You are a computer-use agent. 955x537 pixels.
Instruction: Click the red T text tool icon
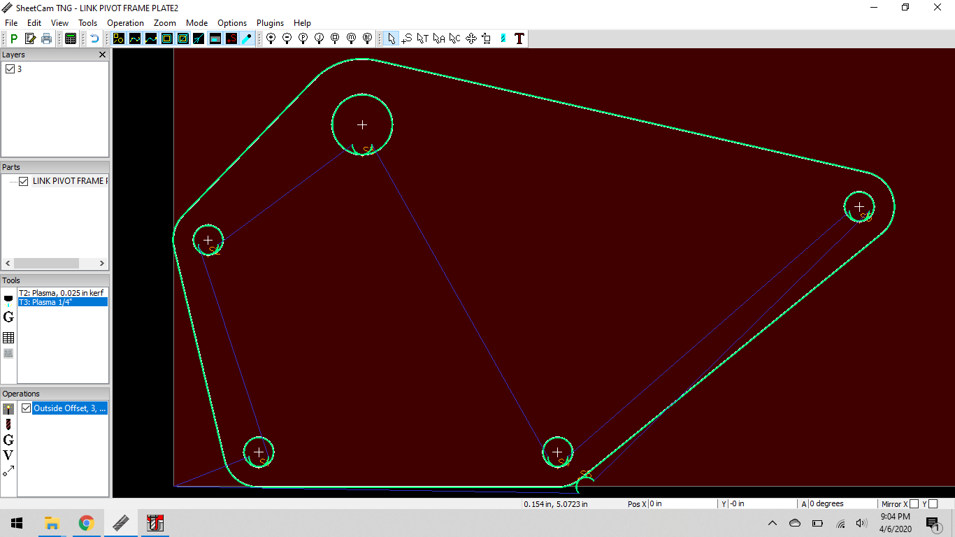[519, 38]
